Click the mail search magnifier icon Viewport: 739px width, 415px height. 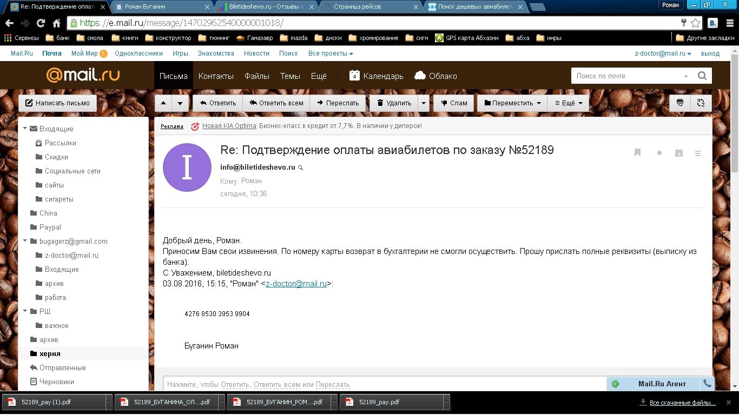(702, 76)
